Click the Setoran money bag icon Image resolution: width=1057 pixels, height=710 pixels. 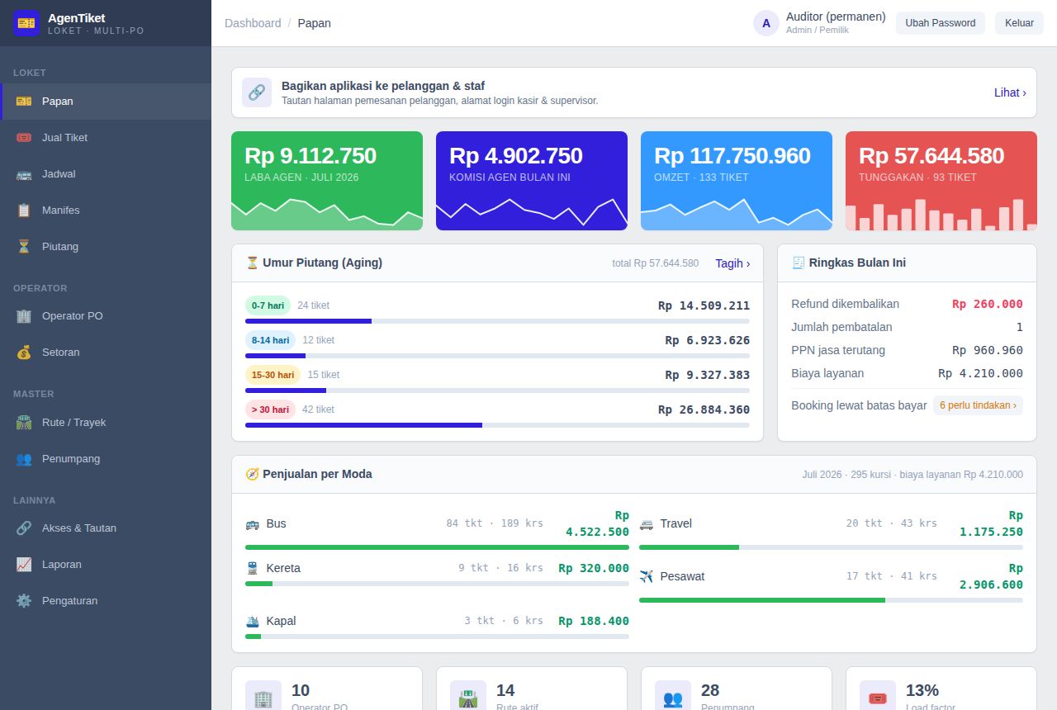pyautogui.click(x=24, y=352)
